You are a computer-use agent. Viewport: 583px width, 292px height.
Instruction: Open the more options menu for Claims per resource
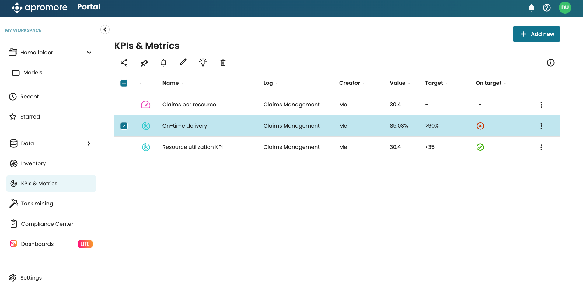[x=541, y=105]
